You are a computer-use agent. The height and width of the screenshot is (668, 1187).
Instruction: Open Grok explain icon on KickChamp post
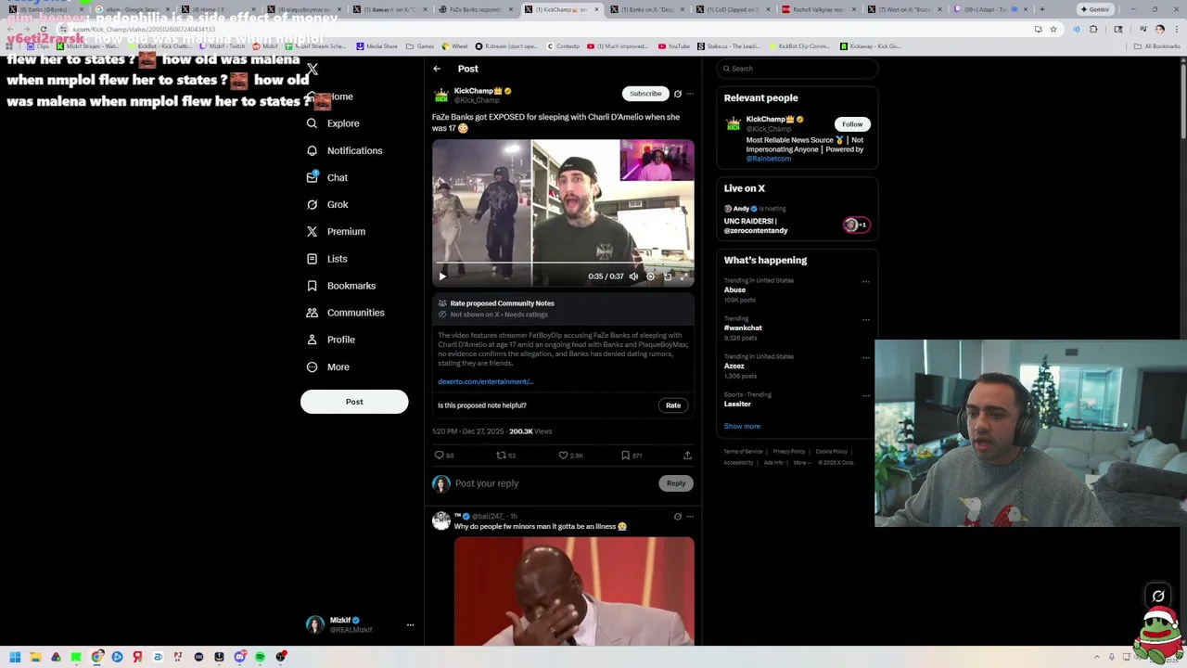[x=678, y=94]
